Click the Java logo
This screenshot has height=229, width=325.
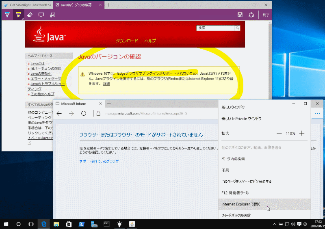(x=49, y=35)
